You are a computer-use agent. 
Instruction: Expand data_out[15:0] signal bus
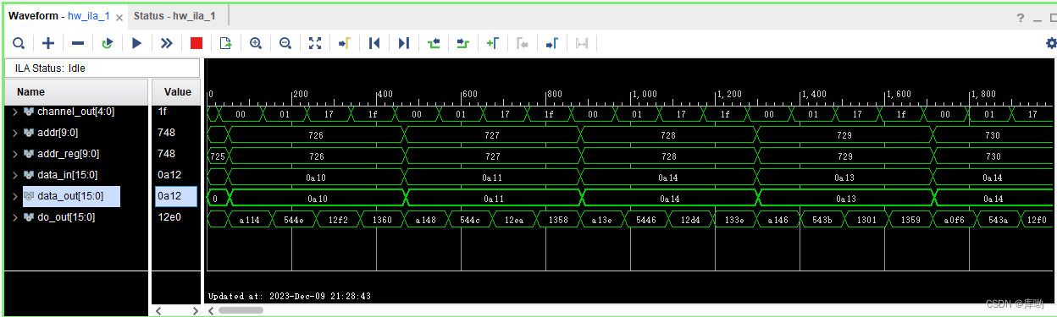14,196
